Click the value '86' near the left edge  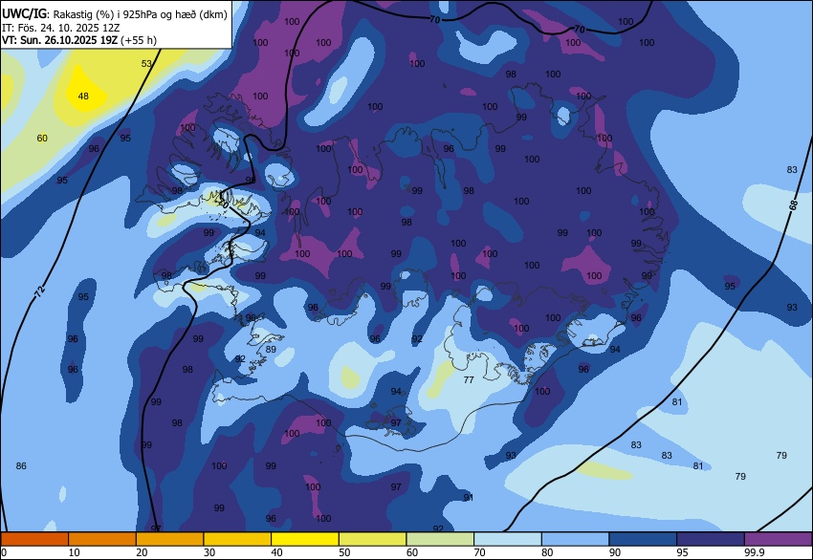pos(21,465)
